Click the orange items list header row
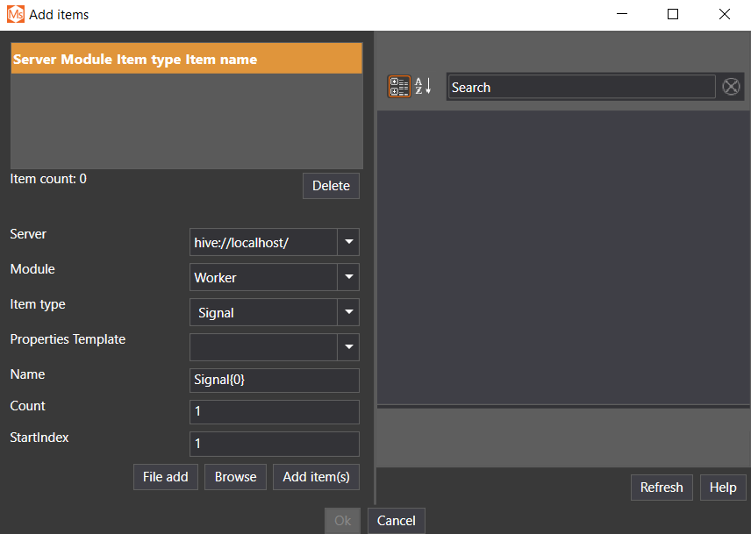This screenshot has height=534, width=751. coord(186,59)
